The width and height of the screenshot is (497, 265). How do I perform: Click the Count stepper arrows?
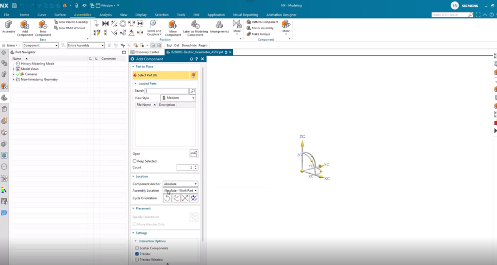point(196,167)
